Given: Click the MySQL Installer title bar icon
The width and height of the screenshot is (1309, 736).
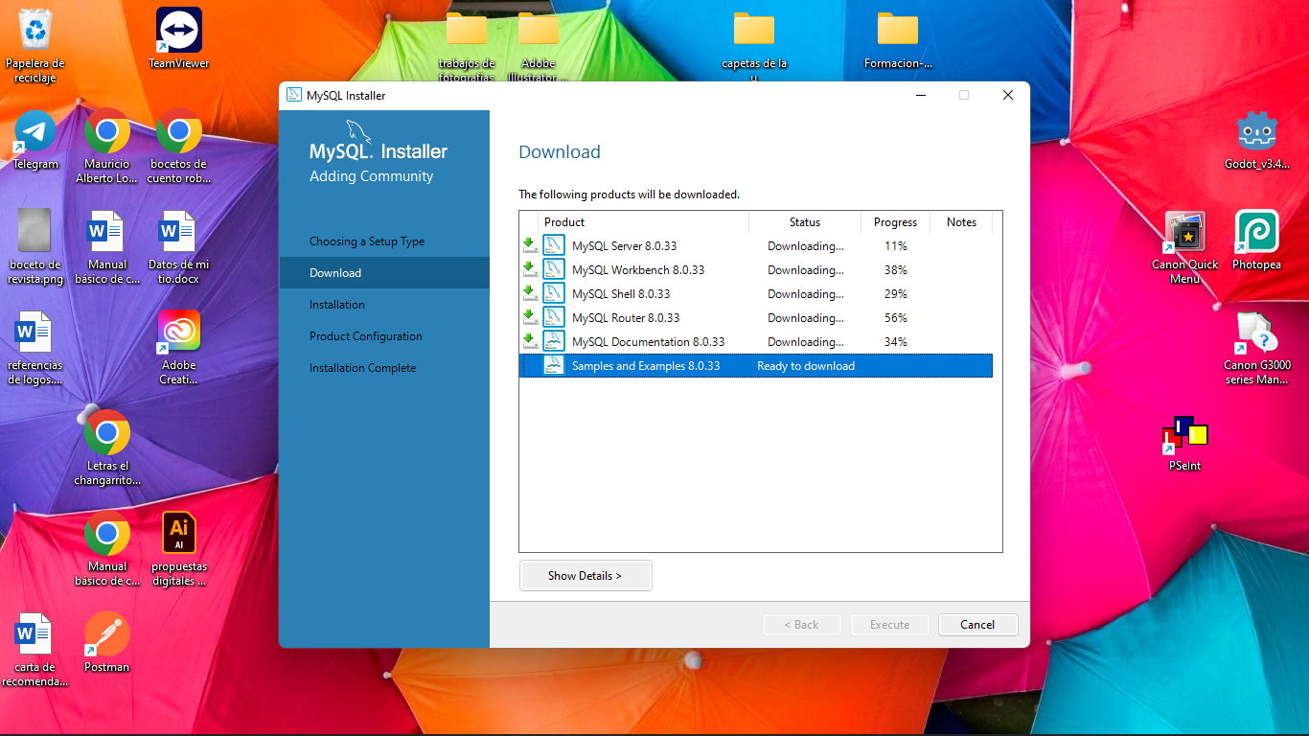Looking at the screenshot, I should tap(294, 95).
